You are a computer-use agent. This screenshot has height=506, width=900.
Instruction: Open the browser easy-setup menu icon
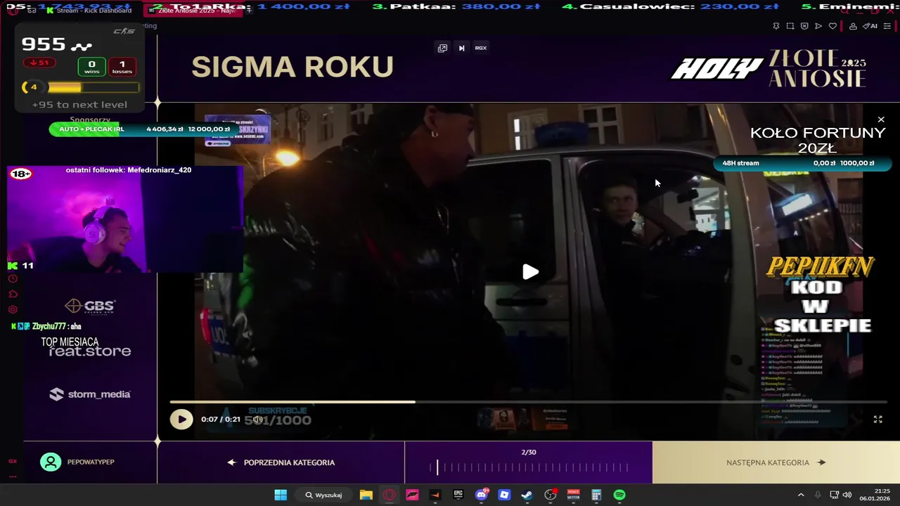click(887, 26)
